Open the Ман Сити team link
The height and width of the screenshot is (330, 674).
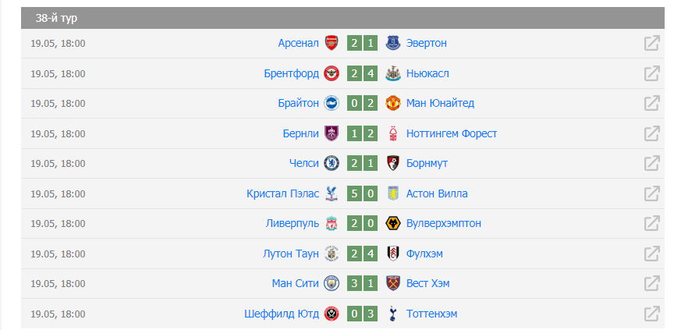(x=296, y=284)
